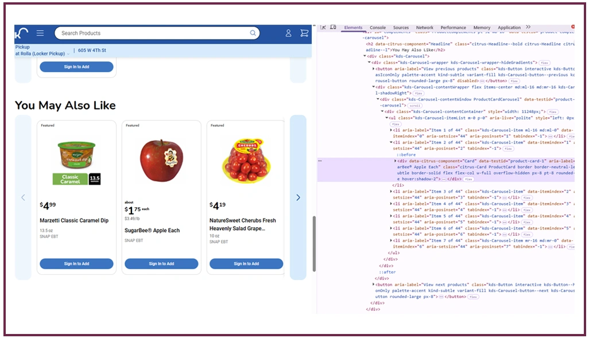This screenshot has height=338, width=589.
Task: Expand the 'Item 3 of 44' li node
Action: [391, 192]
